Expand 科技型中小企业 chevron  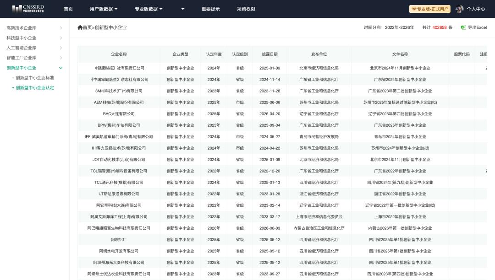[61, 38]
